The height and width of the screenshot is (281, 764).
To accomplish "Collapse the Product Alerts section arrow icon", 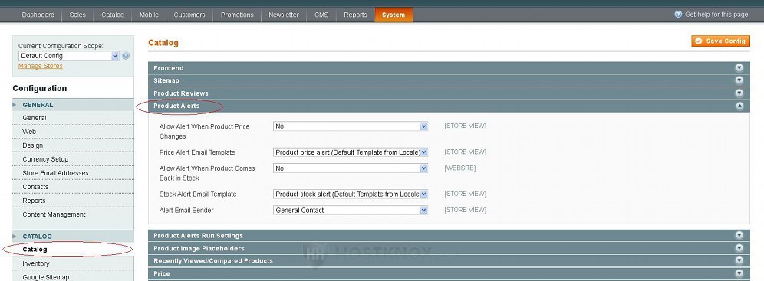I will pyautogui.click(x=739, y=106).
